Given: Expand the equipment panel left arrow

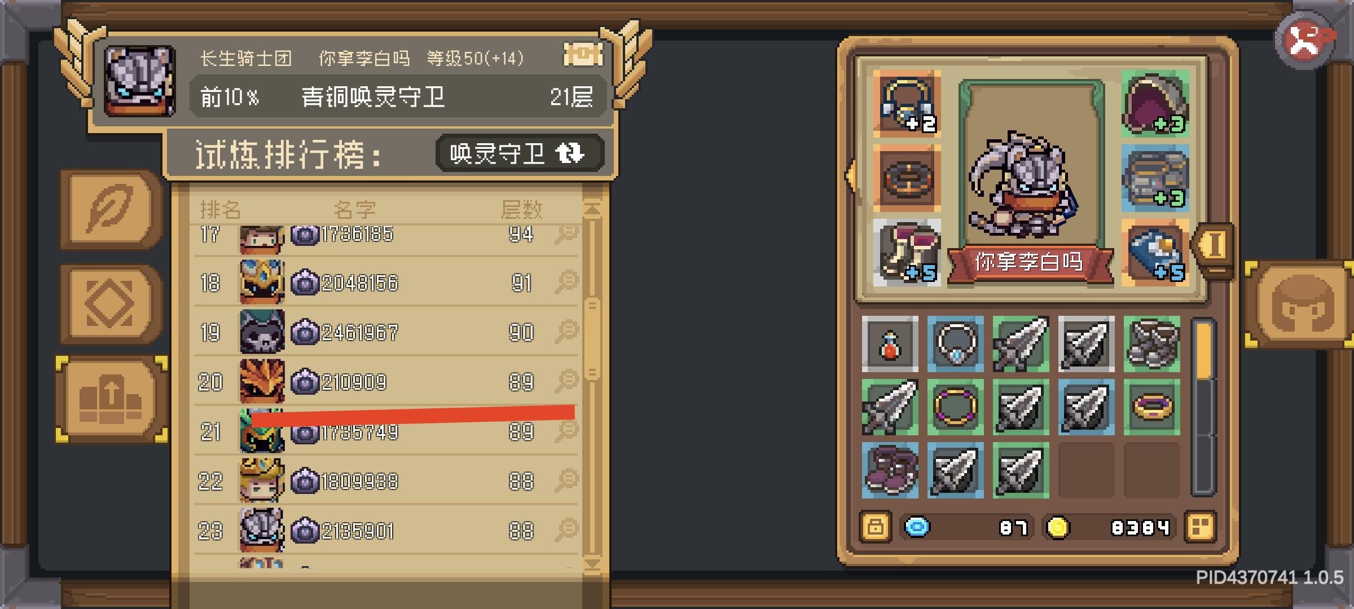Looking at the screenshot, I should coord(850,176).
